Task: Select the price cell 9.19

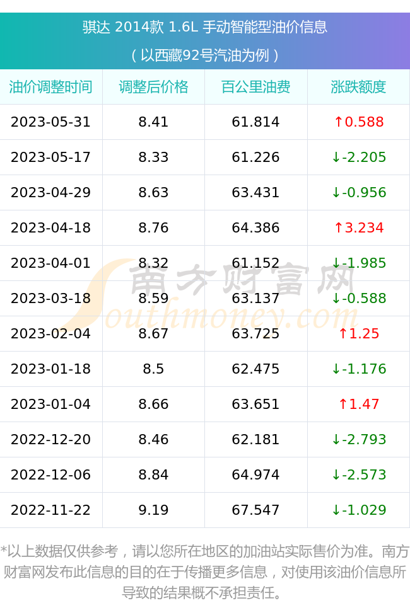Action: [x=154, y=510]
